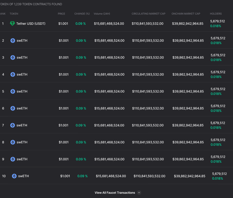Open the swETH token name in rank 3
This screenshot has width=233, height=198.
pyautogui.click(x=22, y=57)
